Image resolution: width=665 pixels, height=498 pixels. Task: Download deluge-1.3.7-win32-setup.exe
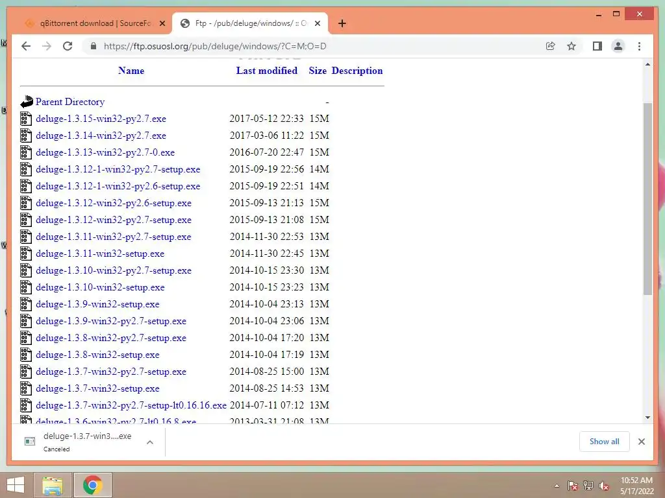point(97,388)
